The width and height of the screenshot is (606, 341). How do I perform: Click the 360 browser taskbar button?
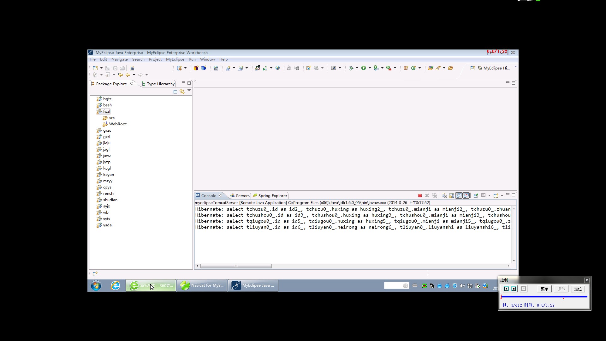pyautogui.click(x=151, y=285)
